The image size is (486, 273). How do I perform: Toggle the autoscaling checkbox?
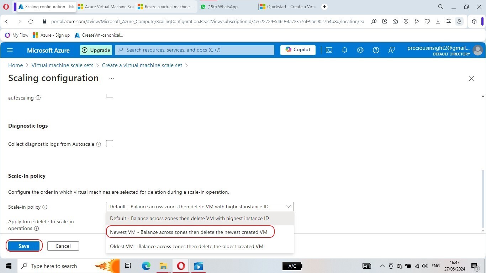click(110, 95)
